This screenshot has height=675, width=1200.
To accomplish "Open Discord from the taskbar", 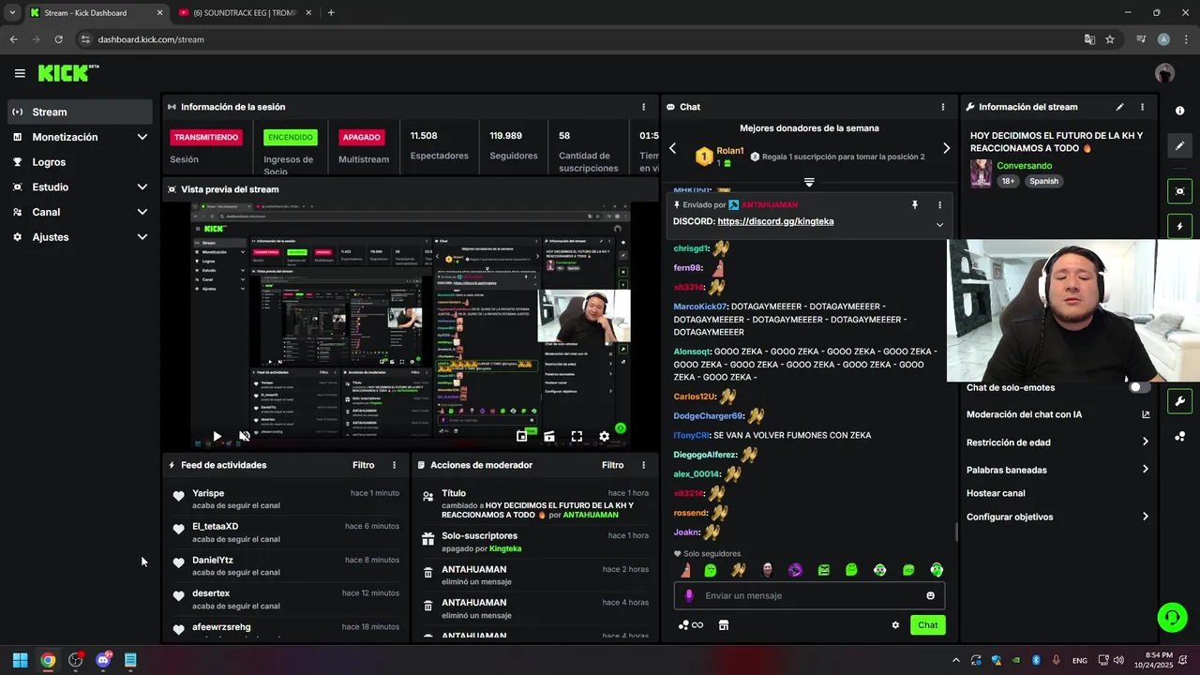I will tap(103, 660).
